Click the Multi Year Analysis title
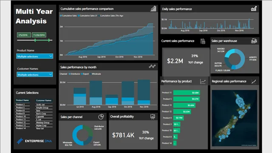The width and height of the screenshot is (272, 153). 34,16
